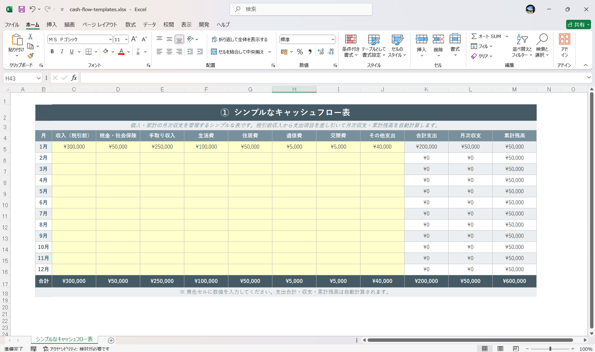The height and width of the screenshot is (352, 595).
Task: Decrease font size with small A icon
Action: pyautogui.click(x=144, y=39)
